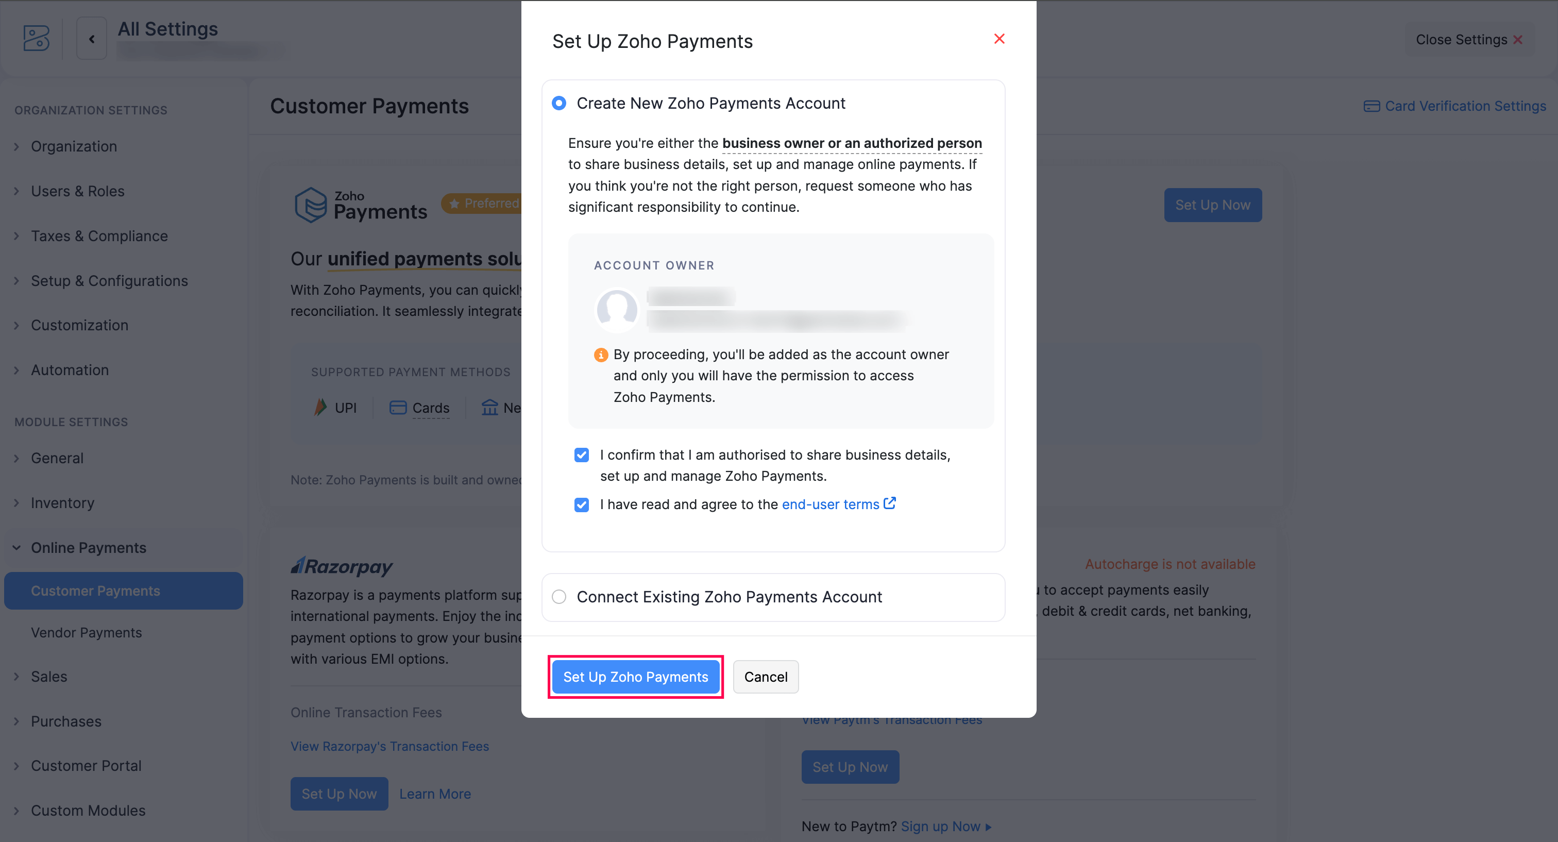Click the orange info icon in notice
This screenshot has height=842, width=1558.
pyautogui.click(x=601, y=355)
